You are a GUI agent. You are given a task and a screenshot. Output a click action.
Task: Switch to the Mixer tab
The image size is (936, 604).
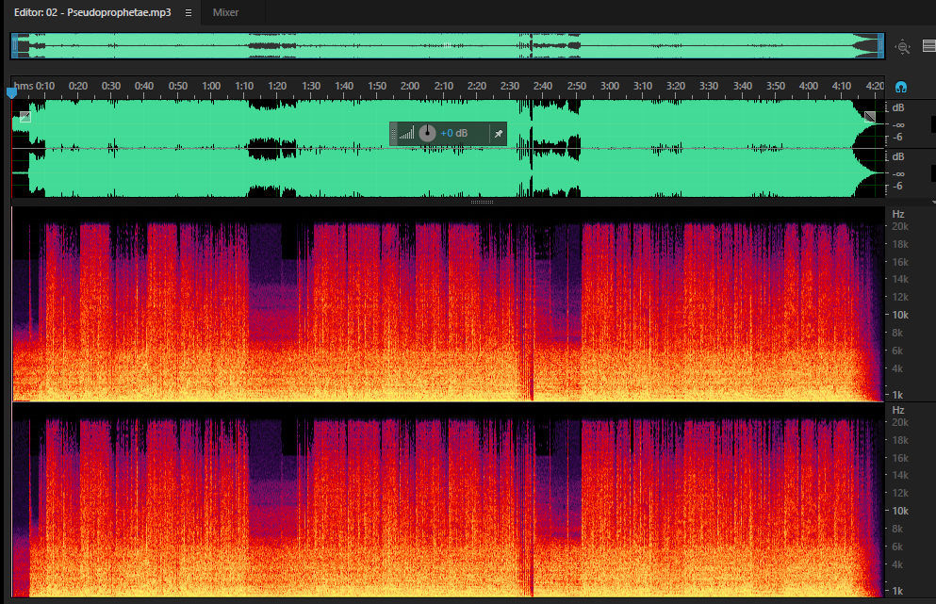[x=225, y=12]
